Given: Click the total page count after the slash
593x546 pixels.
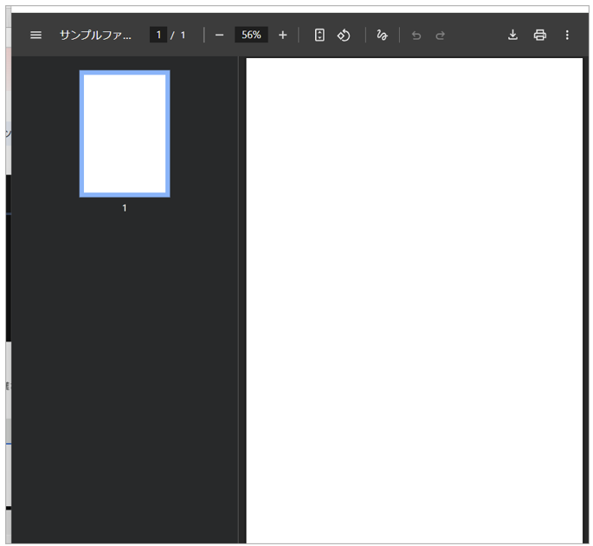Looking at the screenshot, I should tap(183, 36).
